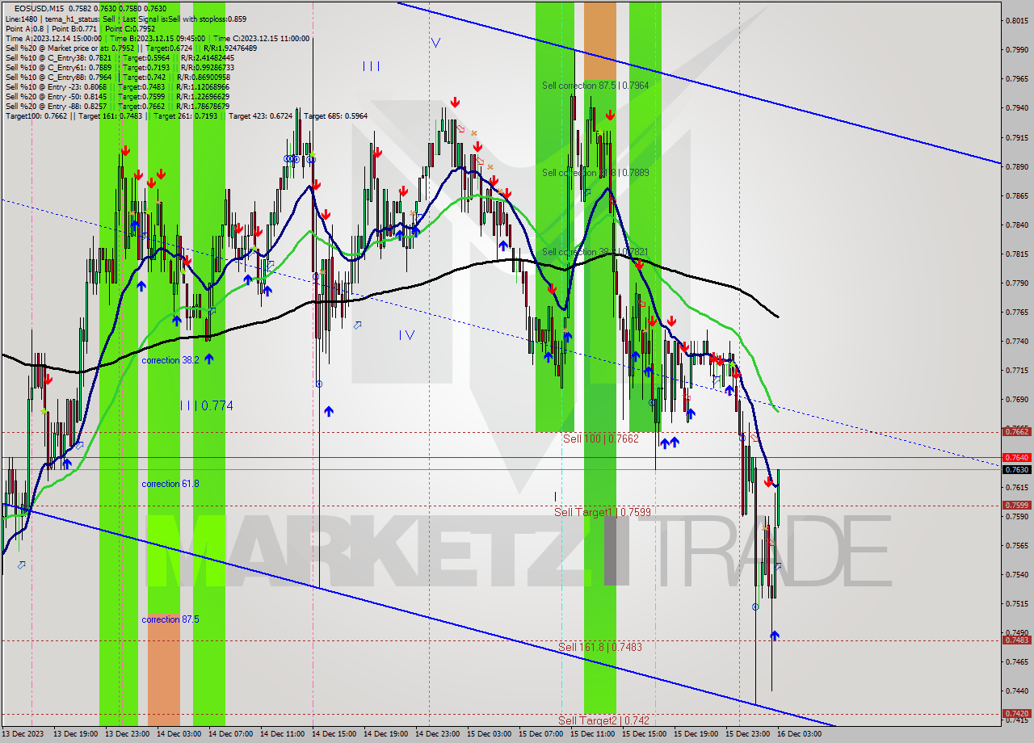Click the 'I I I 0.774' wave label
Image resolution: width=1034 pixels, height=743 pixels.
pyautogui.click(x=206, y=405)
